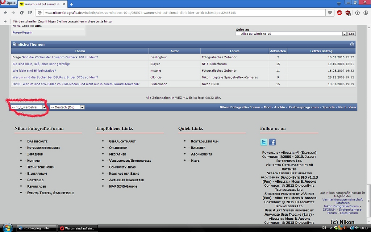Open the Mod link in footer bar
The height and width of the screenshot is (232, 371).
[x=267, y=107]
